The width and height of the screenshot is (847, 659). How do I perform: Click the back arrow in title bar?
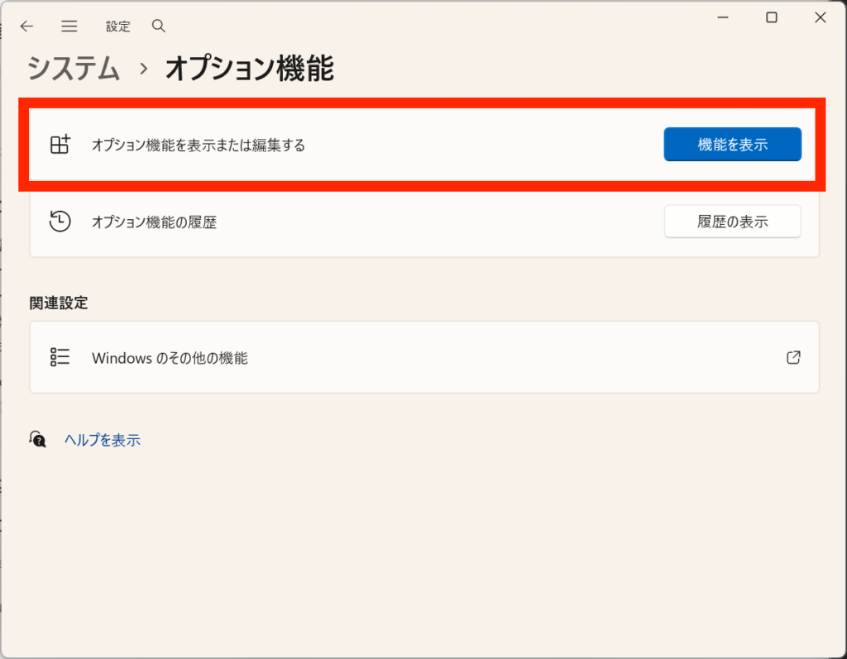[26, 26]
